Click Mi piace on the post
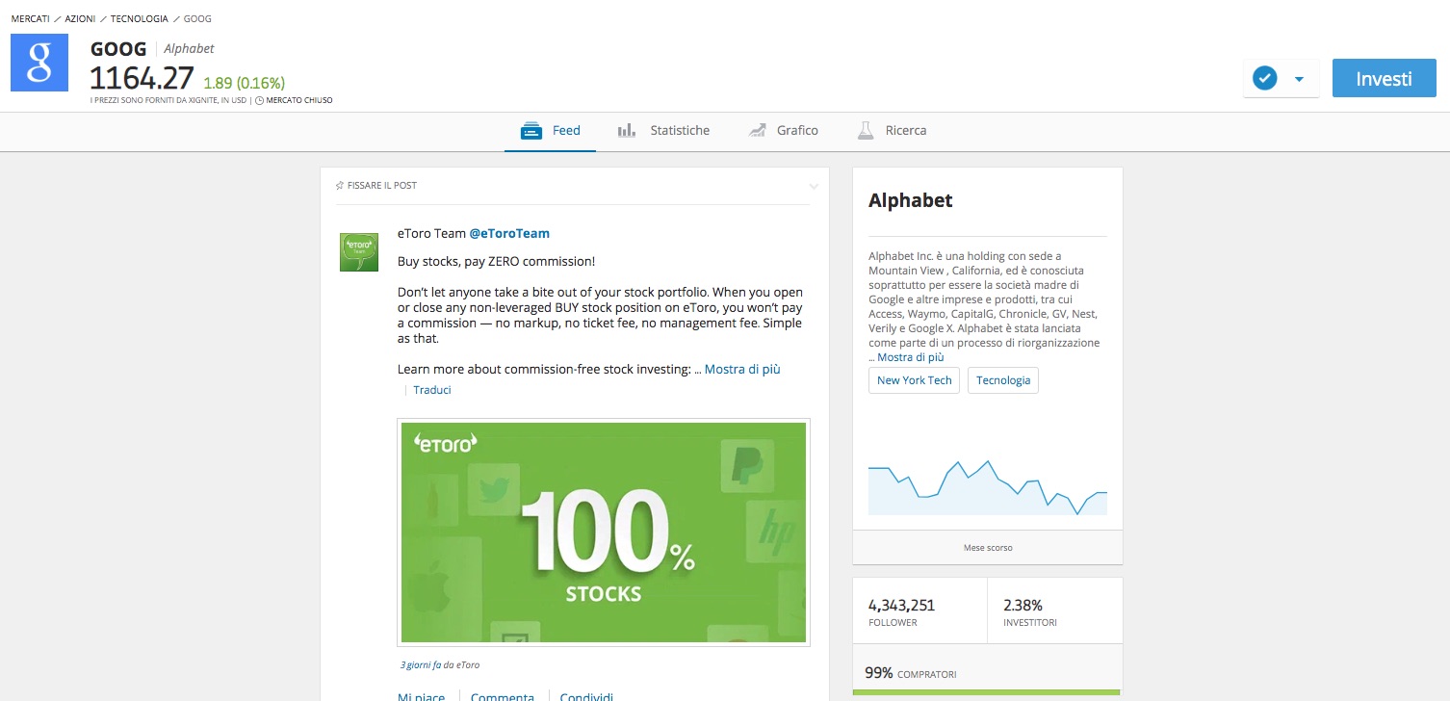This screenshot has height=701, width=1450. (422, 696)
